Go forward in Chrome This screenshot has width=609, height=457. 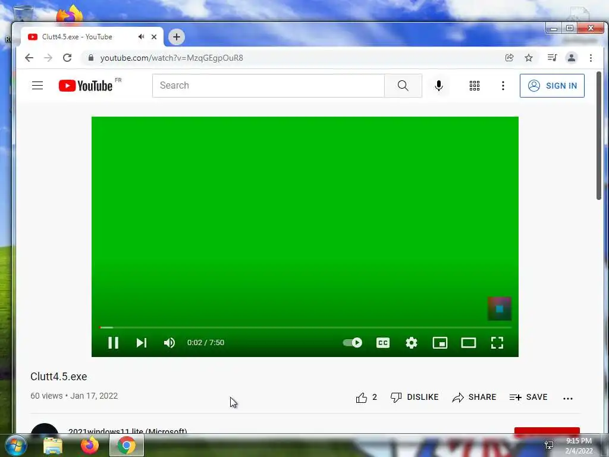[x=48, y=58]
